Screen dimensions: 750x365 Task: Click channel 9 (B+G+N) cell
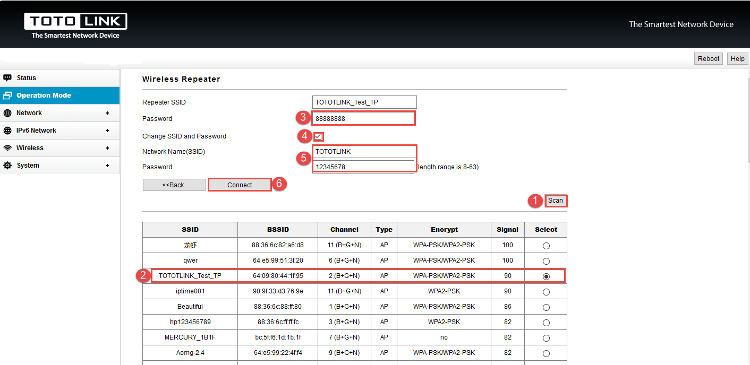pos(344,353)
